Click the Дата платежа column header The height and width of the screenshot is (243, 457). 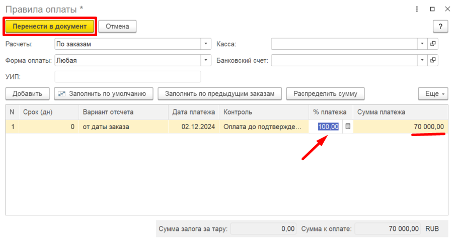point(194,112)
